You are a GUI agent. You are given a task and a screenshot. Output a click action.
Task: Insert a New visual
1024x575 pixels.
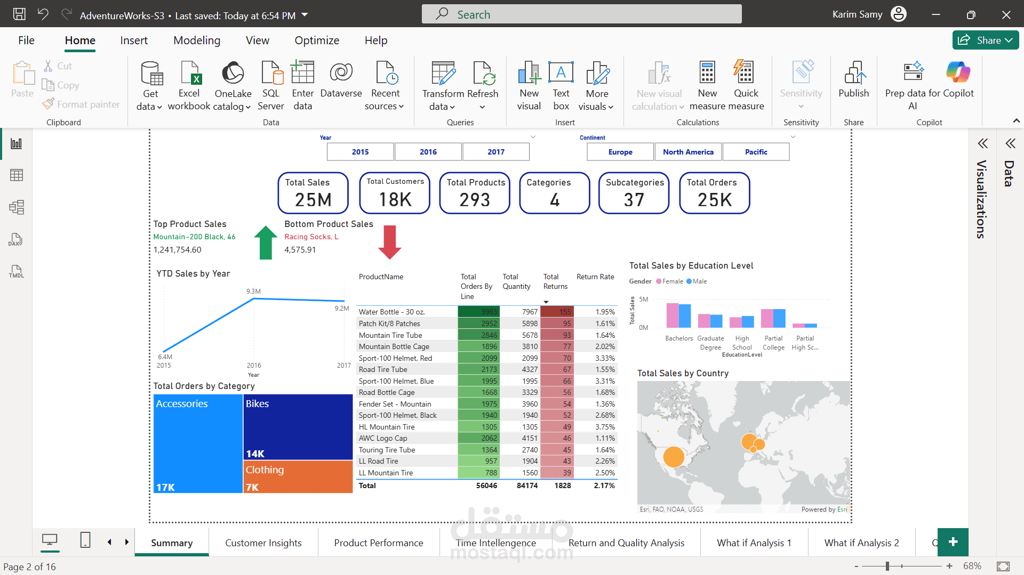(529, 85)
